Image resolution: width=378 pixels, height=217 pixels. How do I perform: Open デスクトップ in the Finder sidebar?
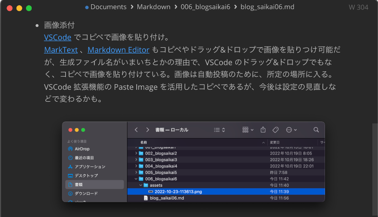pos(86,175)
